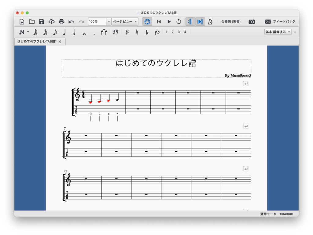Image resolution: width=313 pixels, height=235 pixels.
Task: Take a screenshot with the camera icon
Action: [x=252, y=22]
